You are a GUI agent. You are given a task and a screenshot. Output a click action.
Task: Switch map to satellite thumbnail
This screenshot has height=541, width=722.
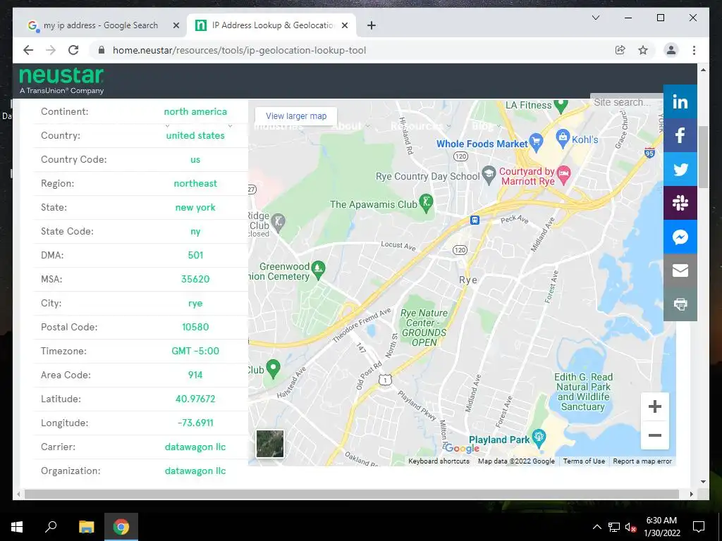(x=270, y=444)
